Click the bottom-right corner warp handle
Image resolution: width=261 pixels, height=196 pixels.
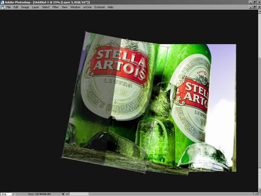tap(145, 173)
